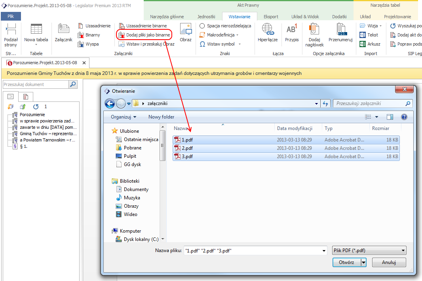Click the Otwórz button

[x=346, y=262]
